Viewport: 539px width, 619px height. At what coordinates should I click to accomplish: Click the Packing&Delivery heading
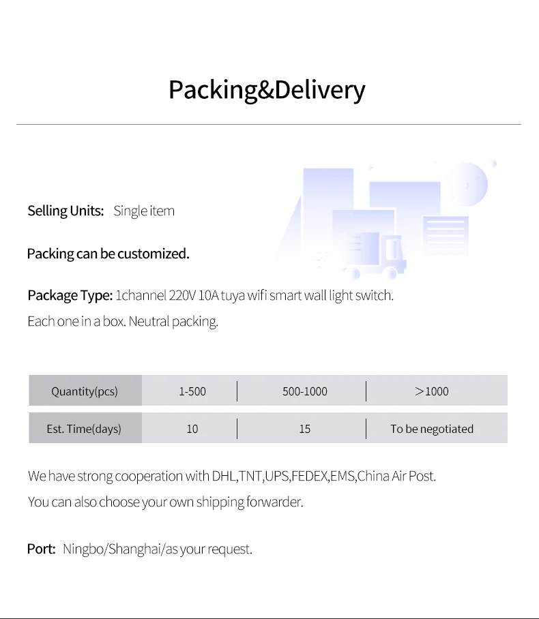(x=267, y=90)
